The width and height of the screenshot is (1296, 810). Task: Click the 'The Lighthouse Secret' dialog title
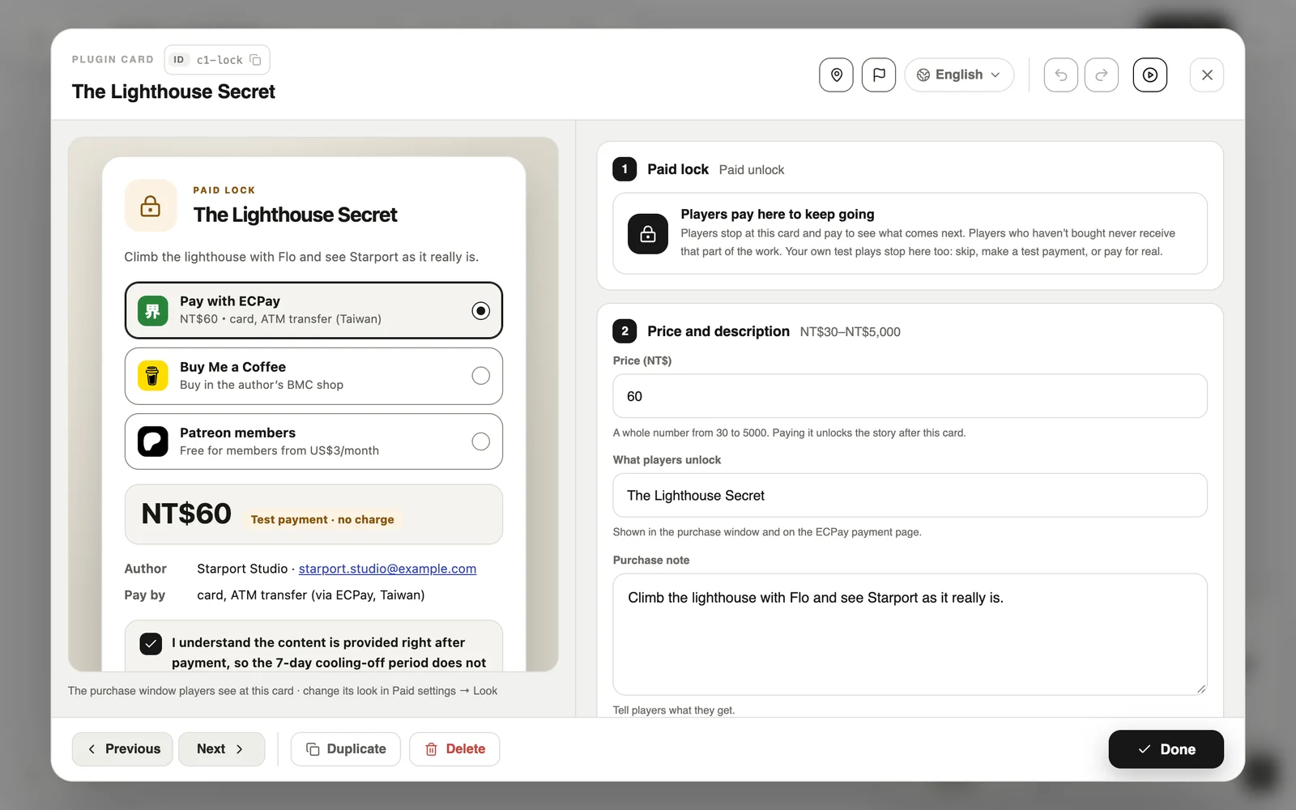tap(173, 92)
